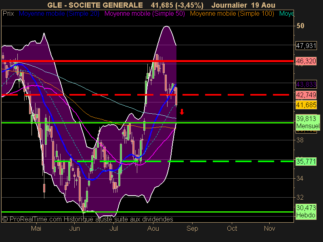Screen dimensions: 323x242
Task: Click the 50 tick on price axis
Action: pyautogui.click(x=300, y=26)
